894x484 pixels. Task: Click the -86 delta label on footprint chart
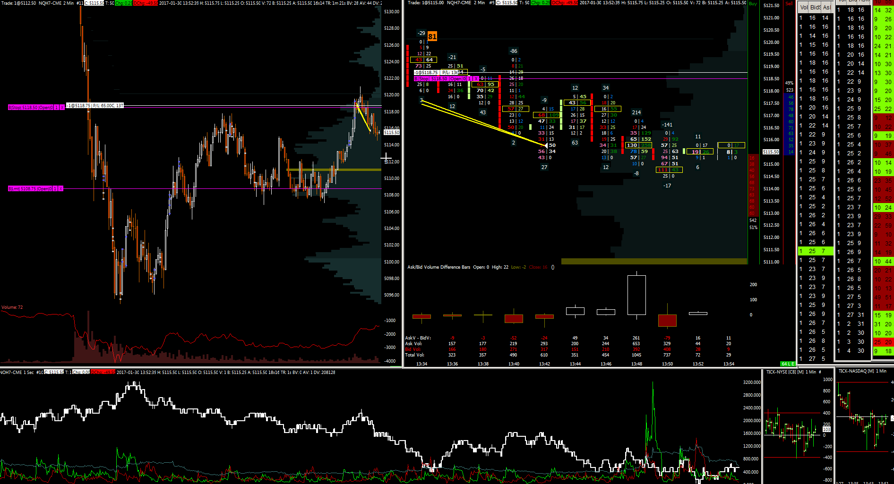tap(514, 51)
